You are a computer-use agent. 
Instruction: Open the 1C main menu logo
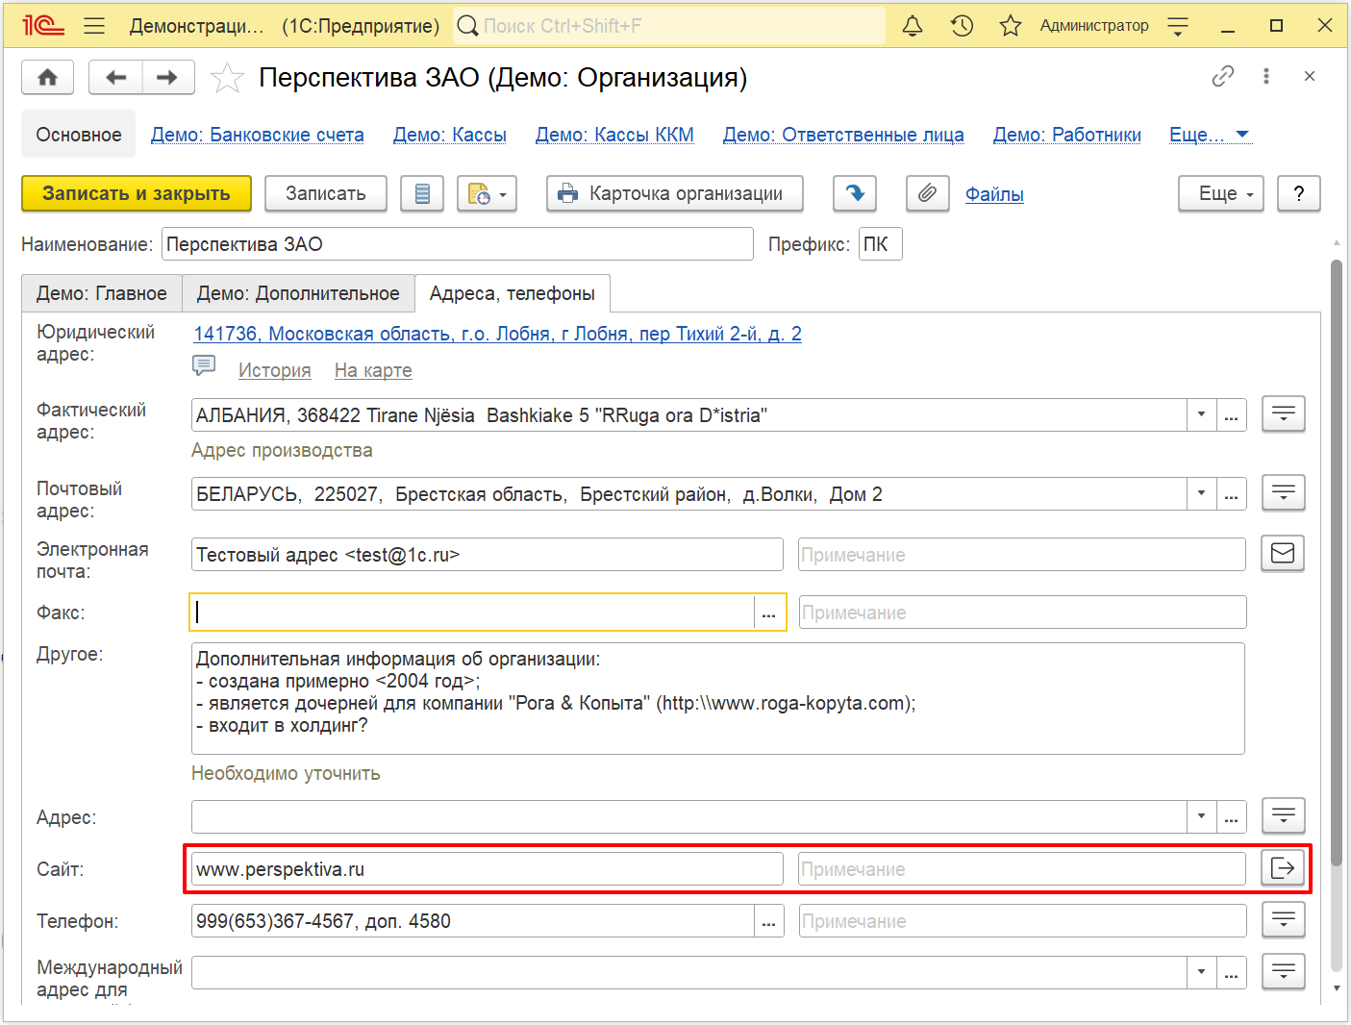click(x=43, y=26)
